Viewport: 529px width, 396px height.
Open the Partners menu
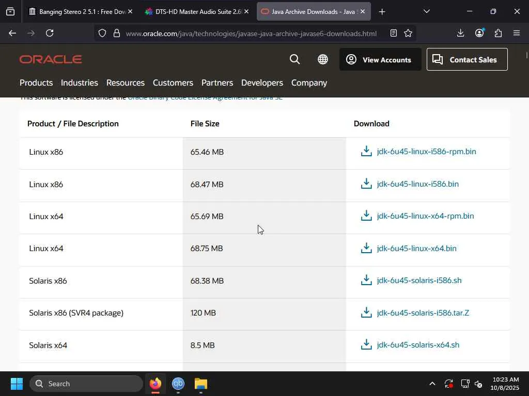click(x=217, y=83)
